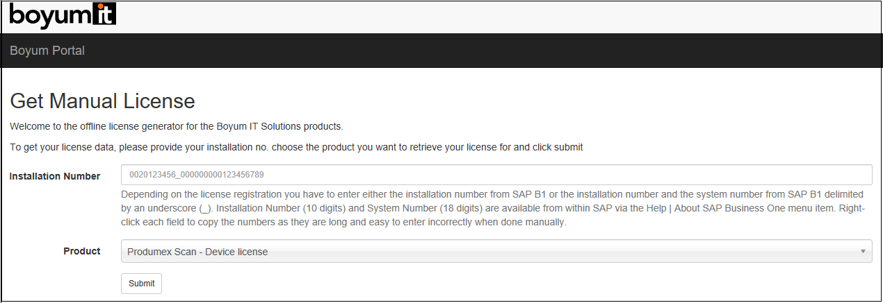Focus the Installation Number input field
Screen dimensions: 883x303
(496, 175)
